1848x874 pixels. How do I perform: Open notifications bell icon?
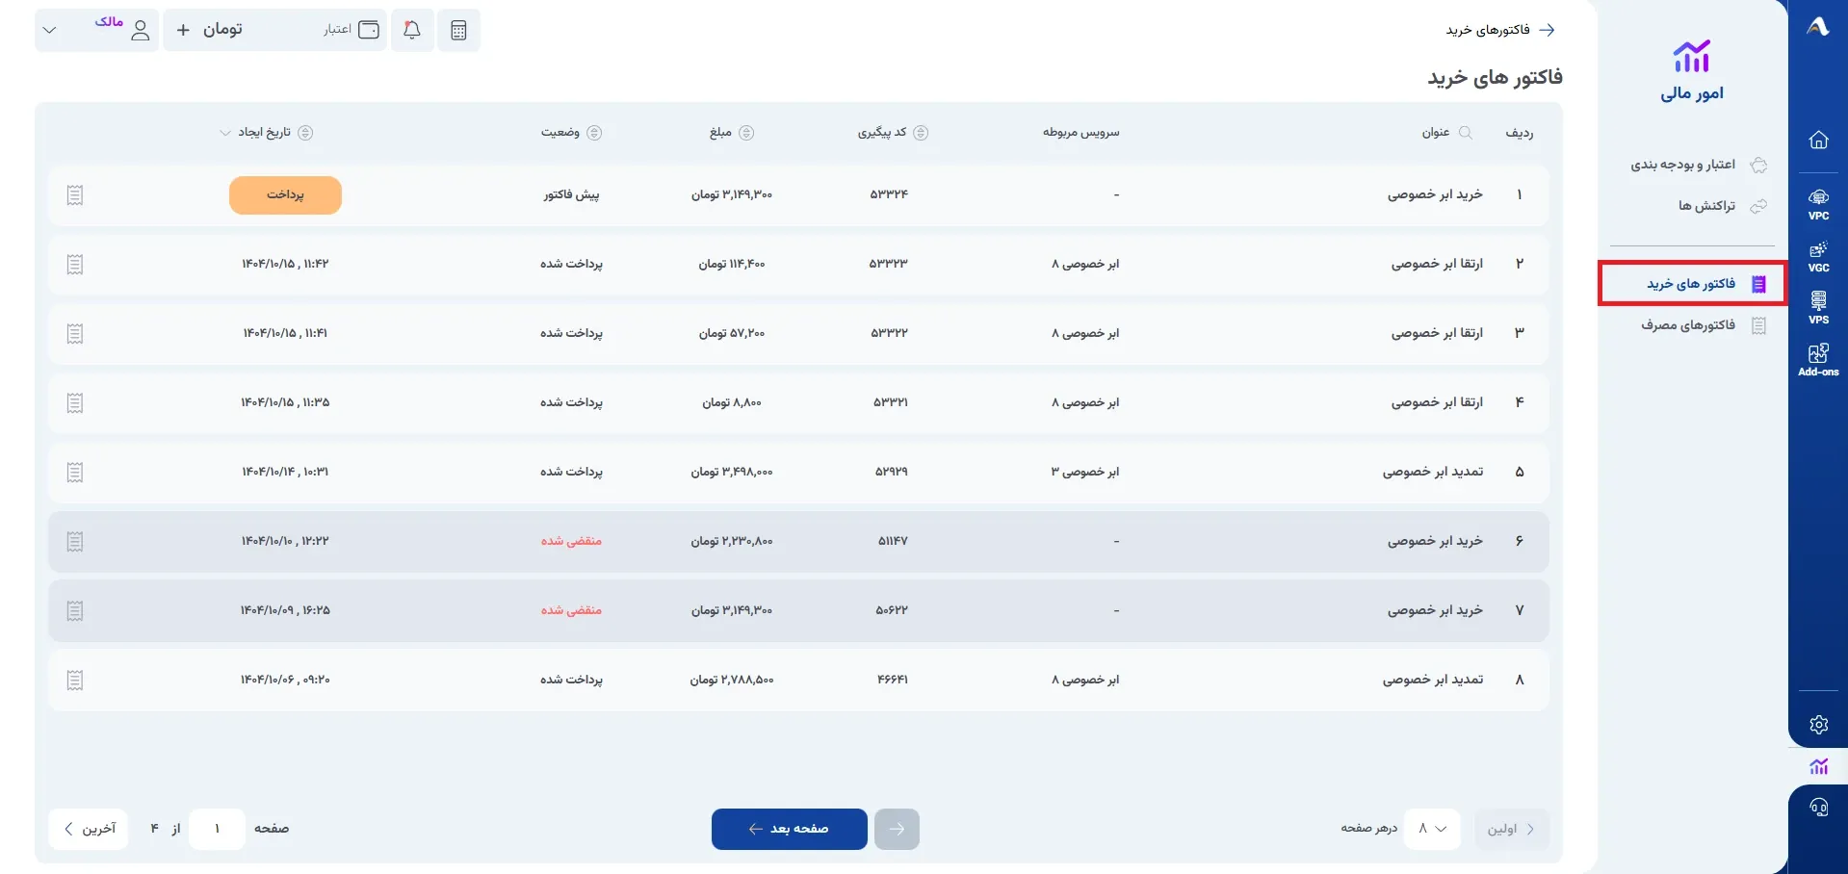coord(412,30)
